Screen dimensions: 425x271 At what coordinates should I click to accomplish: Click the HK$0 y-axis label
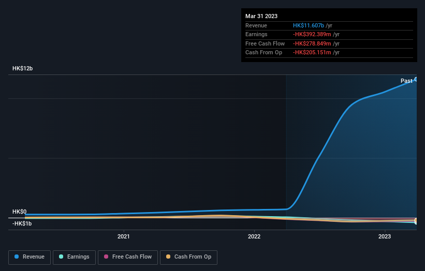(20, 212)
